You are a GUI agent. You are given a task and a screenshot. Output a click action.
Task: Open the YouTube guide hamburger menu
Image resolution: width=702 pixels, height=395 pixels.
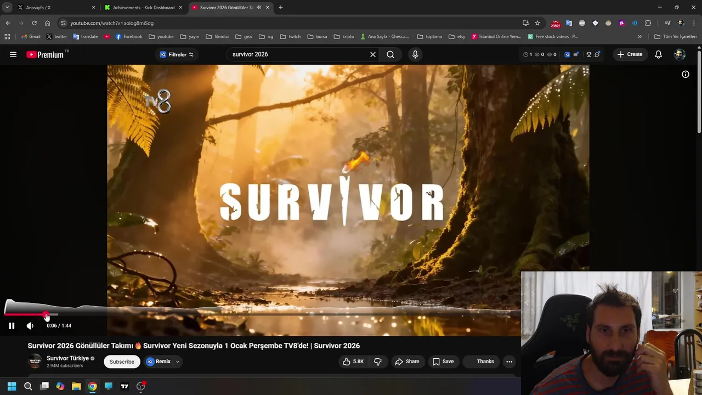pos(13,54)
